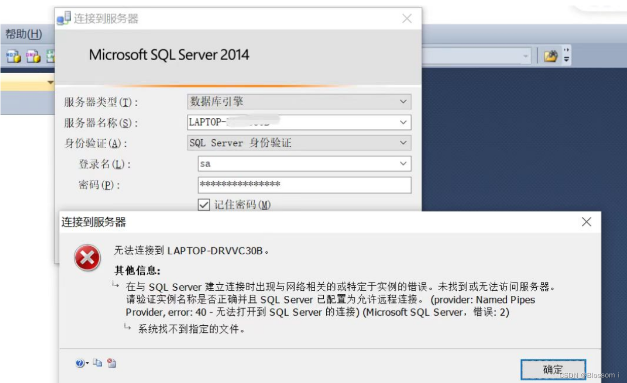Click the 系统找不到指定的文件 detail line
Screen dimensions: 627x383
[191, 330]
